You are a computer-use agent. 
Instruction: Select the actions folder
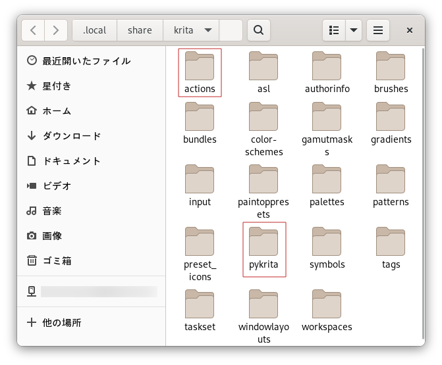click(200, 72)
